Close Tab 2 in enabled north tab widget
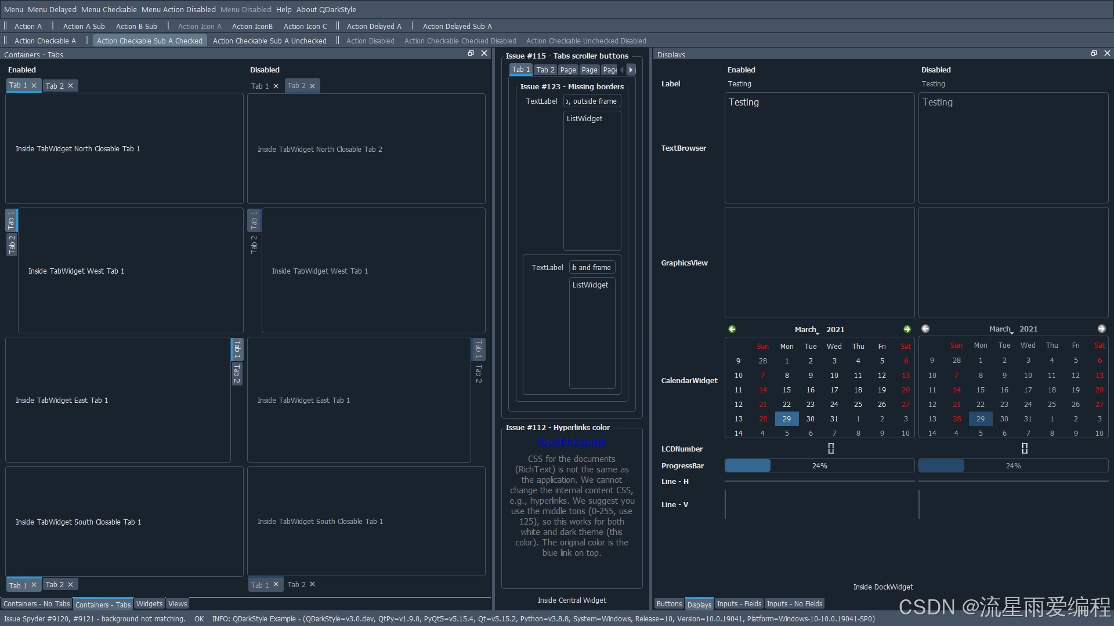The width and height of the screenshot is (1114, 626). pos(71,86)
